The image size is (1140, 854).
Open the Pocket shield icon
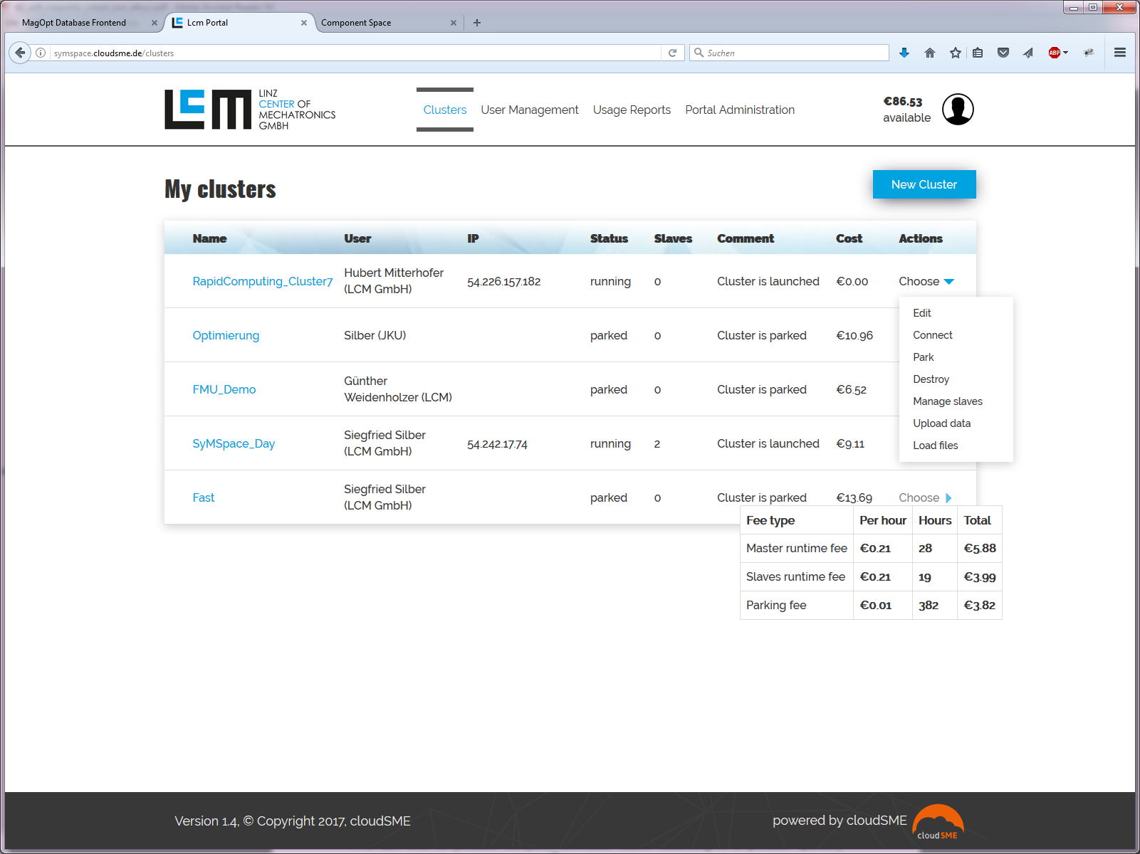[x=1003, y=53]
